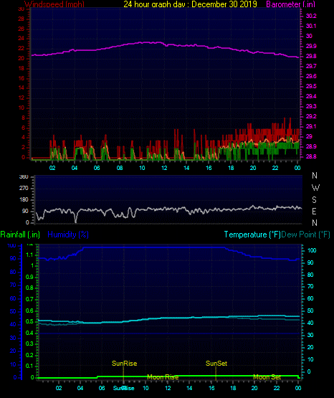Click the Rainfall (.in) legend label
This screenshot has width=334, height=398.
pyautogui.click(x=20, y=234)
